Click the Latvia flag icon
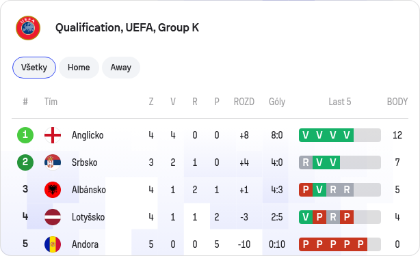The width and height of the screenshot is (420, 256). tap(53, 217)
